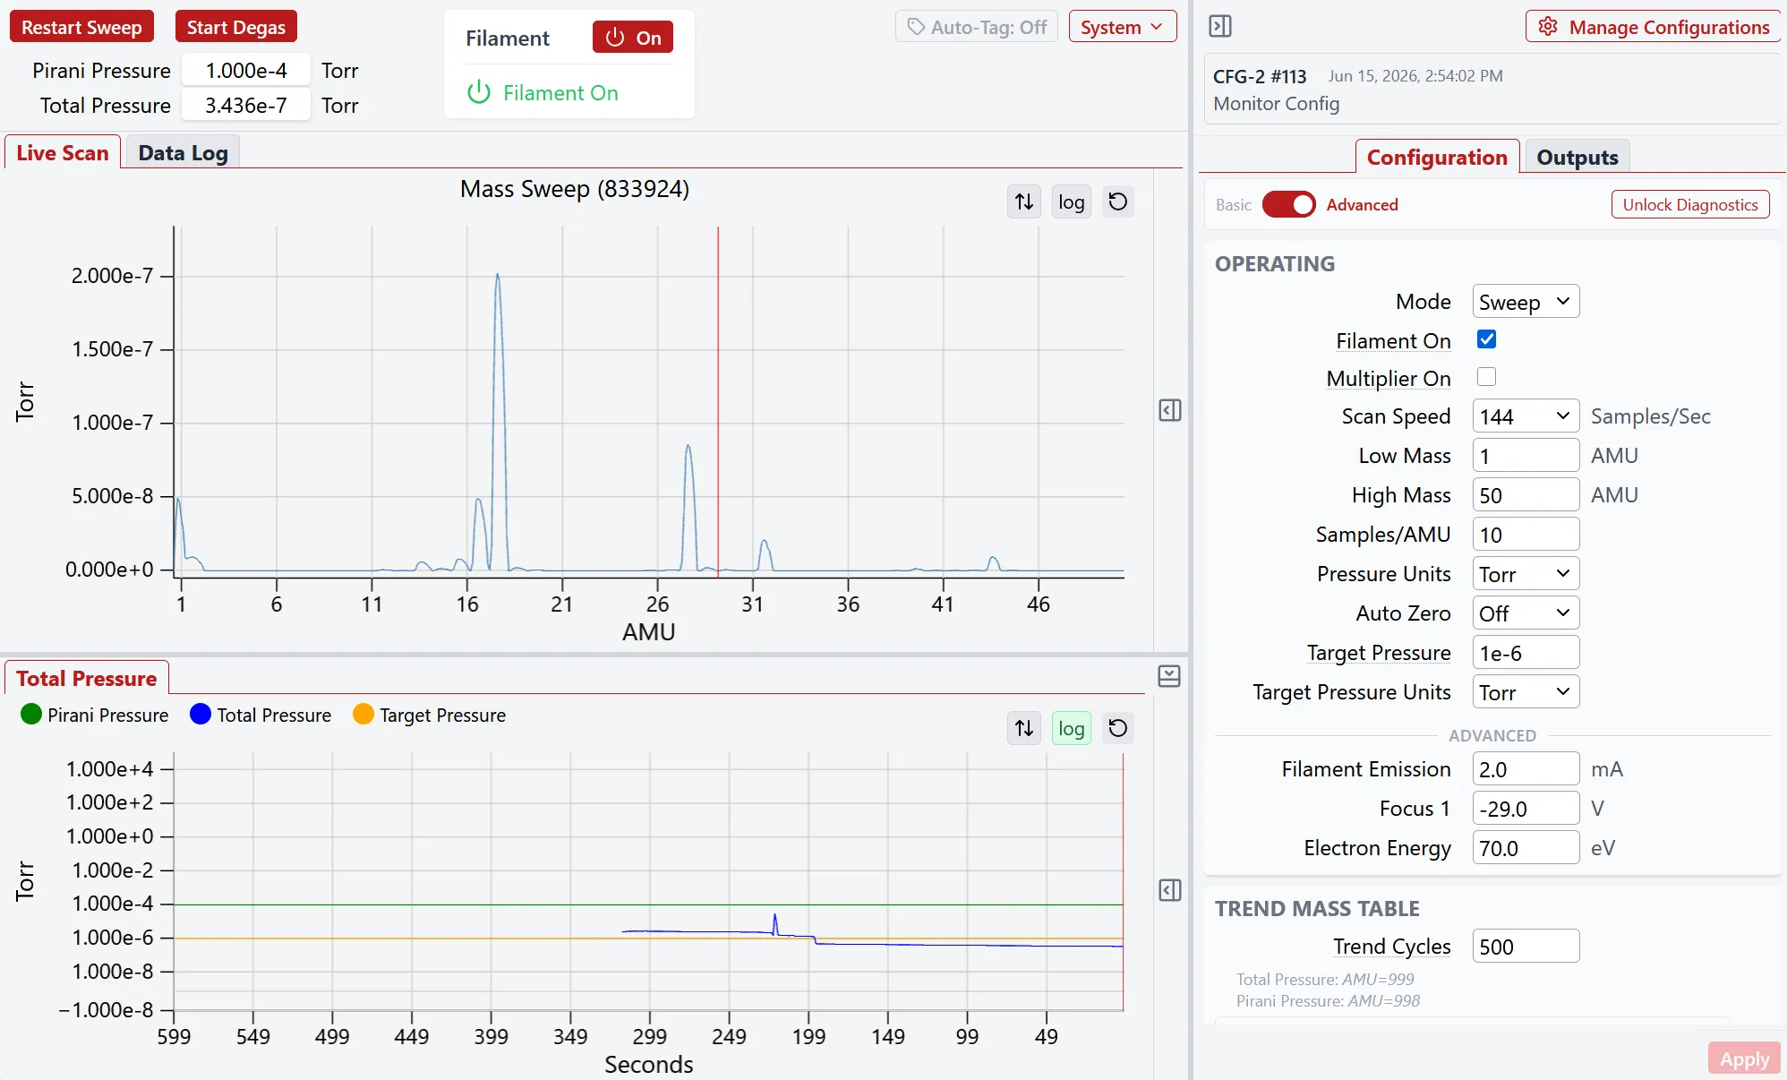
Task: Click the High Mass input field
Action: pos(1526,495)
